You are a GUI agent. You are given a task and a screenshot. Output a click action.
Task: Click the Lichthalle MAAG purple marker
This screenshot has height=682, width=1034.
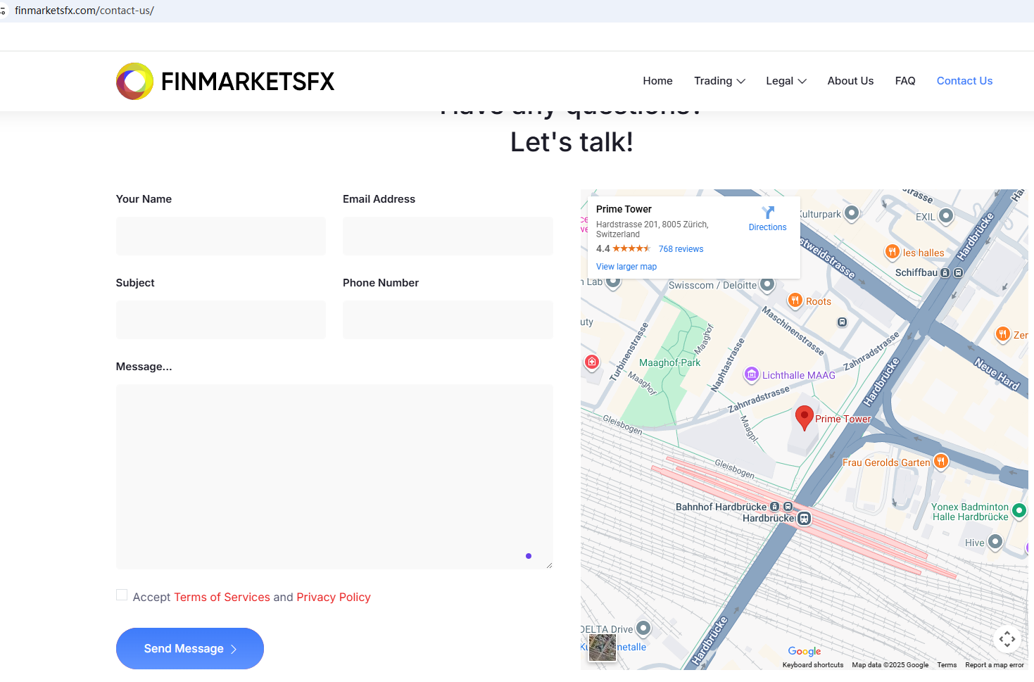tap(752, 375)
